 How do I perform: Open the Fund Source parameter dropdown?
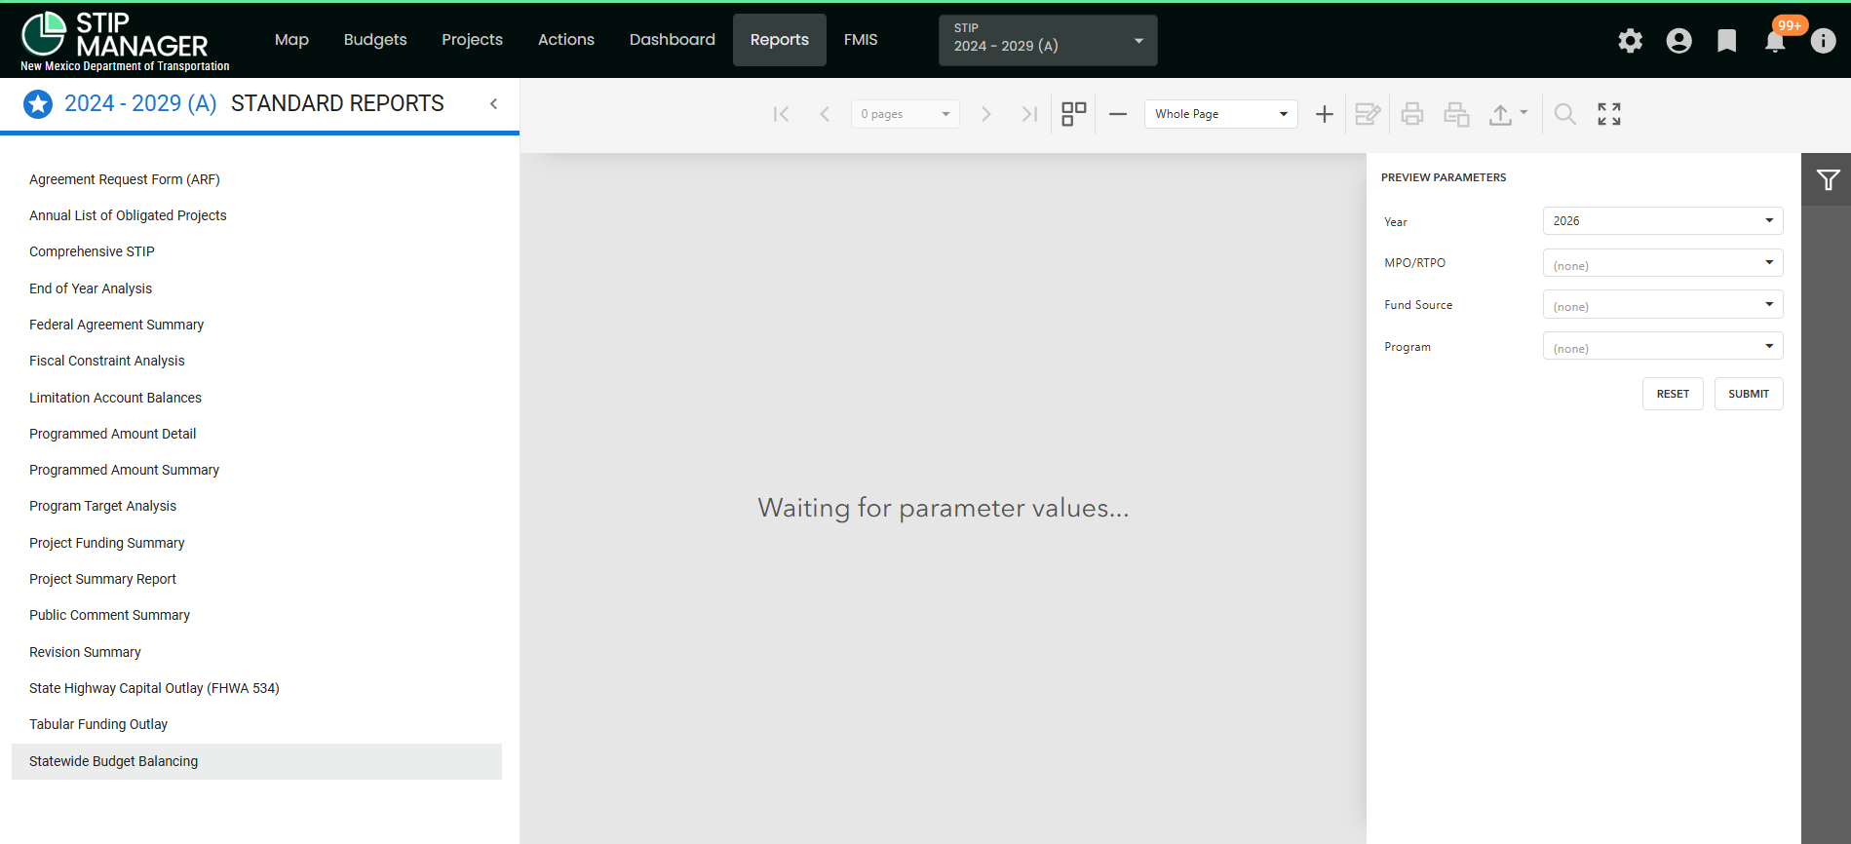tap(1663, 304)
